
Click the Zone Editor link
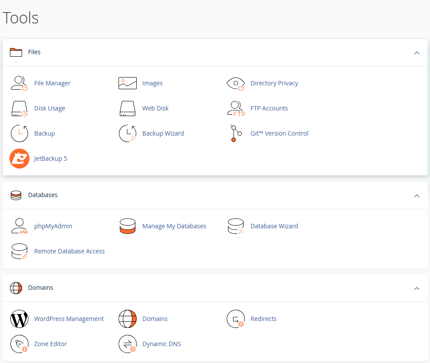[x=51, y=344]
